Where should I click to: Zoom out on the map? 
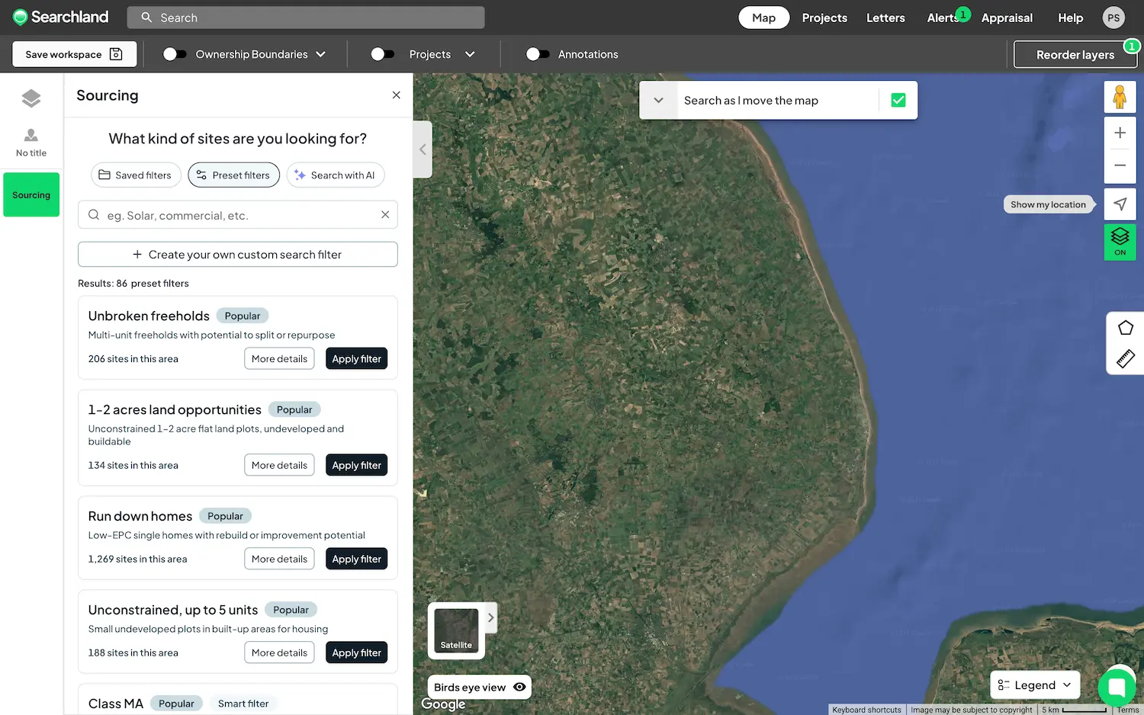click(x=1120, y=165)
